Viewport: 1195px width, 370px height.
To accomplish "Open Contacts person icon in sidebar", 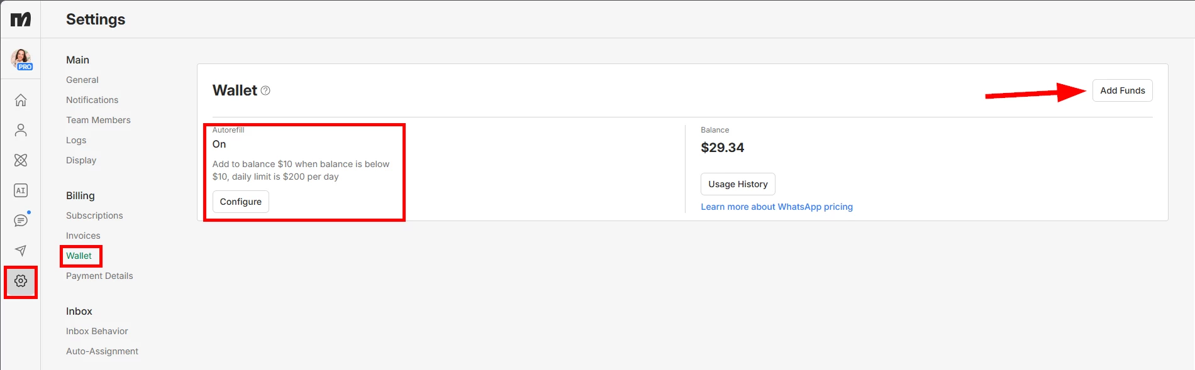I will (x=21, y=130).
